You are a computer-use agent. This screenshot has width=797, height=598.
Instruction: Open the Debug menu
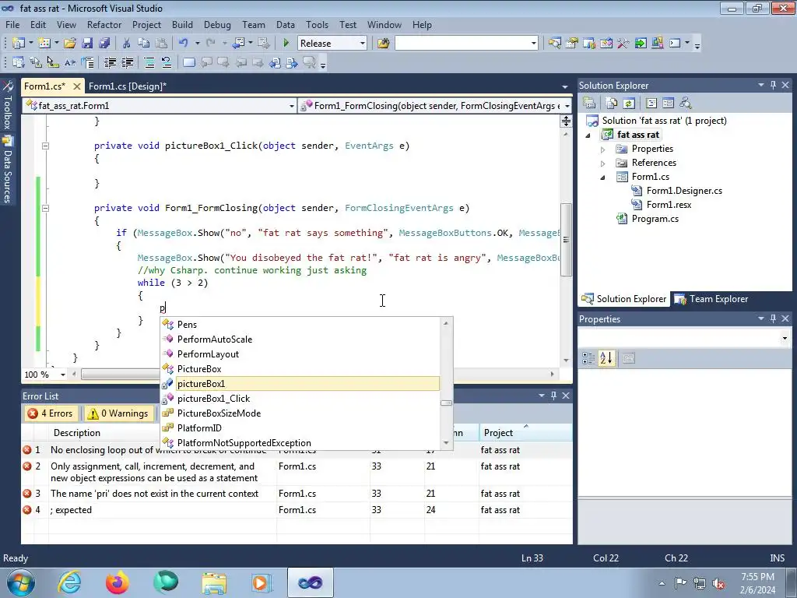click(x=217, y=24)
